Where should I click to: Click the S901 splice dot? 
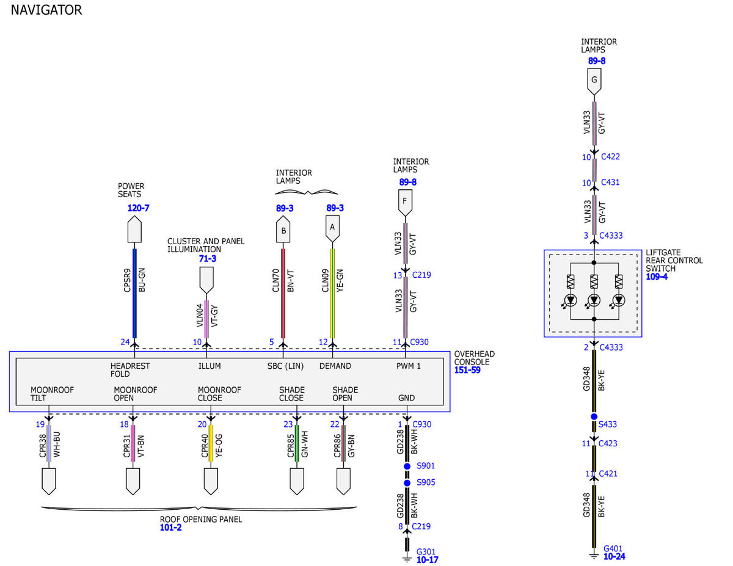(x=407, y=466)
